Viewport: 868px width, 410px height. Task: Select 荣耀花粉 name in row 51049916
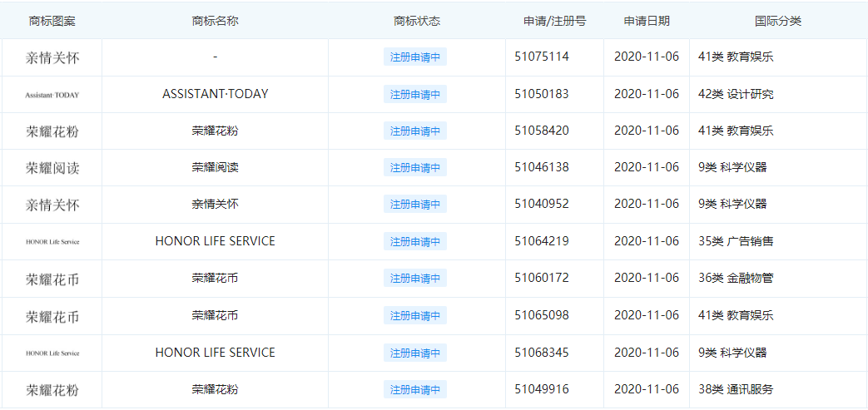coord(216,389)
